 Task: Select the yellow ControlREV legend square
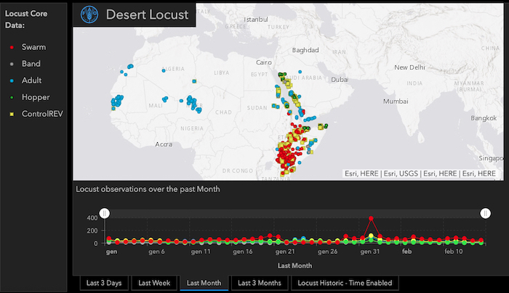click(9, 114)
